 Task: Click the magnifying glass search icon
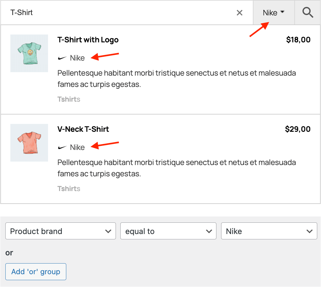point(307,13)
